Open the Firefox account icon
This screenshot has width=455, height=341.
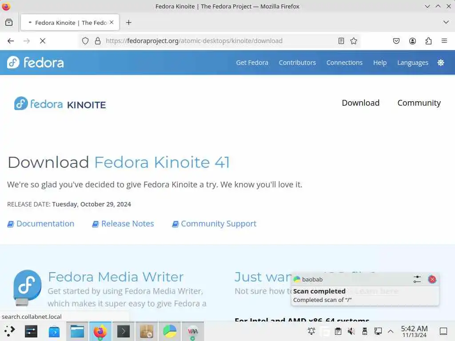[x=412, y=41]
